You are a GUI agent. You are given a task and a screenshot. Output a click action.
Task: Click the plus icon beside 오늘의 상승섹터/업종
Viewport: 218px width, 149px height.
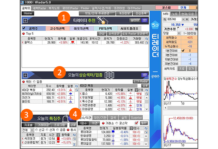click(25, 75)
